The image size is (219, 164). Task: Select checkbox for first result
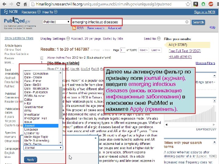coord(42,58)
